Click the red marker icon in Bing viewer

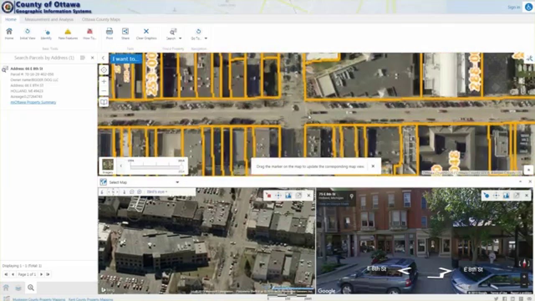[x=268, y=195]
